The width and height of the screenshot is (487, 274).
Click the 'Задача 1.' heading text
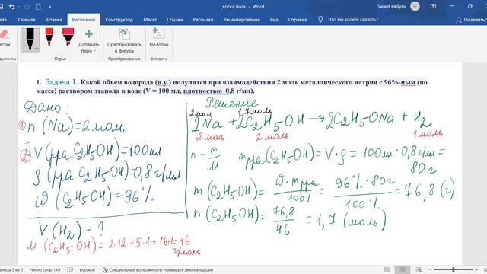[x=61, y=82]
